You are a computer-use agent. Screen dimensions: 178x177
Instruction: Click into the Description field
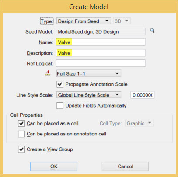pyautogui.click(x=101, y=53)
